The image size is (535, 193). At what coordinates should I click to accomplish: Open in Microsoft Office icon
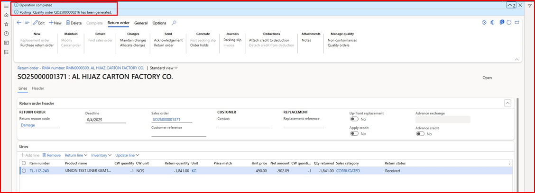(x=493, y=22)
